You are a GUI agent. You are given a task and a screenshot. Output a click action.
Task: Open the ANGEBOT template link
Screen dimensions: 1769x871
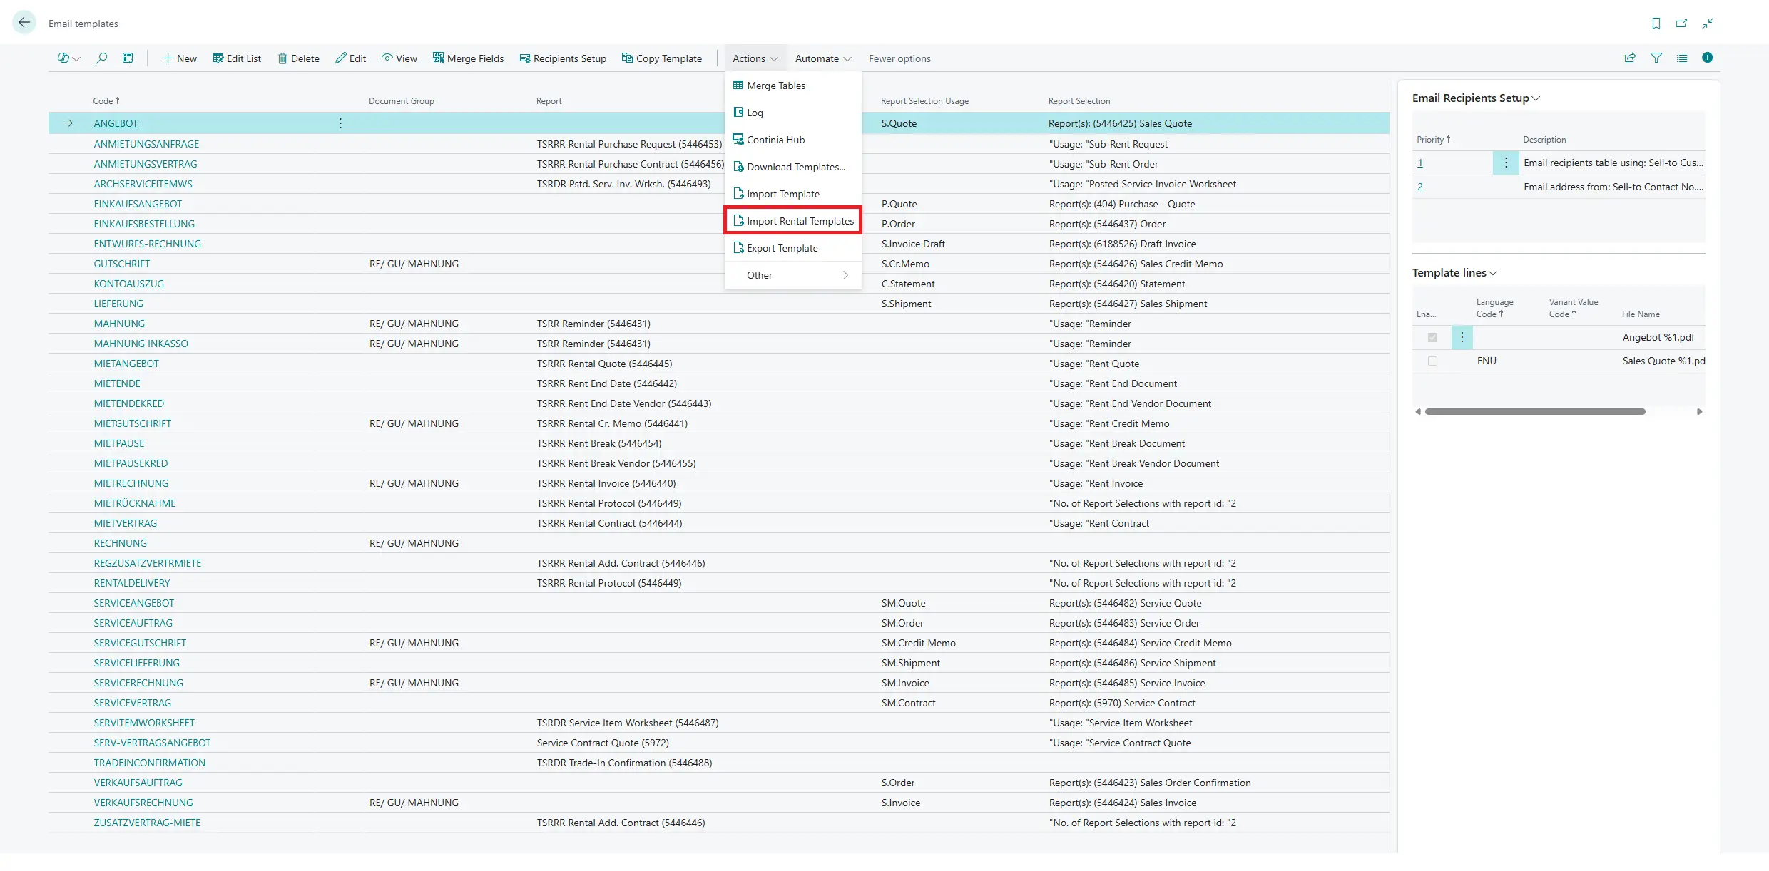116,123
